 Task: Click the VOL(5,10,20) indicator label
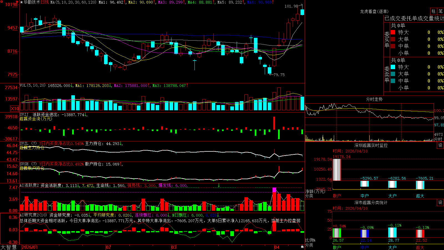click(33, 85)
